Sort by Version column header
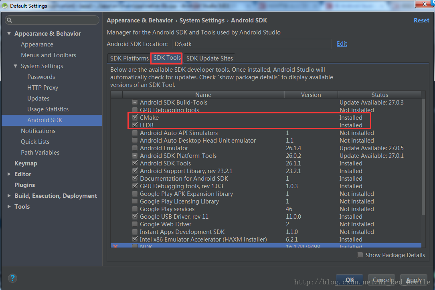435x290 pixels. [311, 95]
